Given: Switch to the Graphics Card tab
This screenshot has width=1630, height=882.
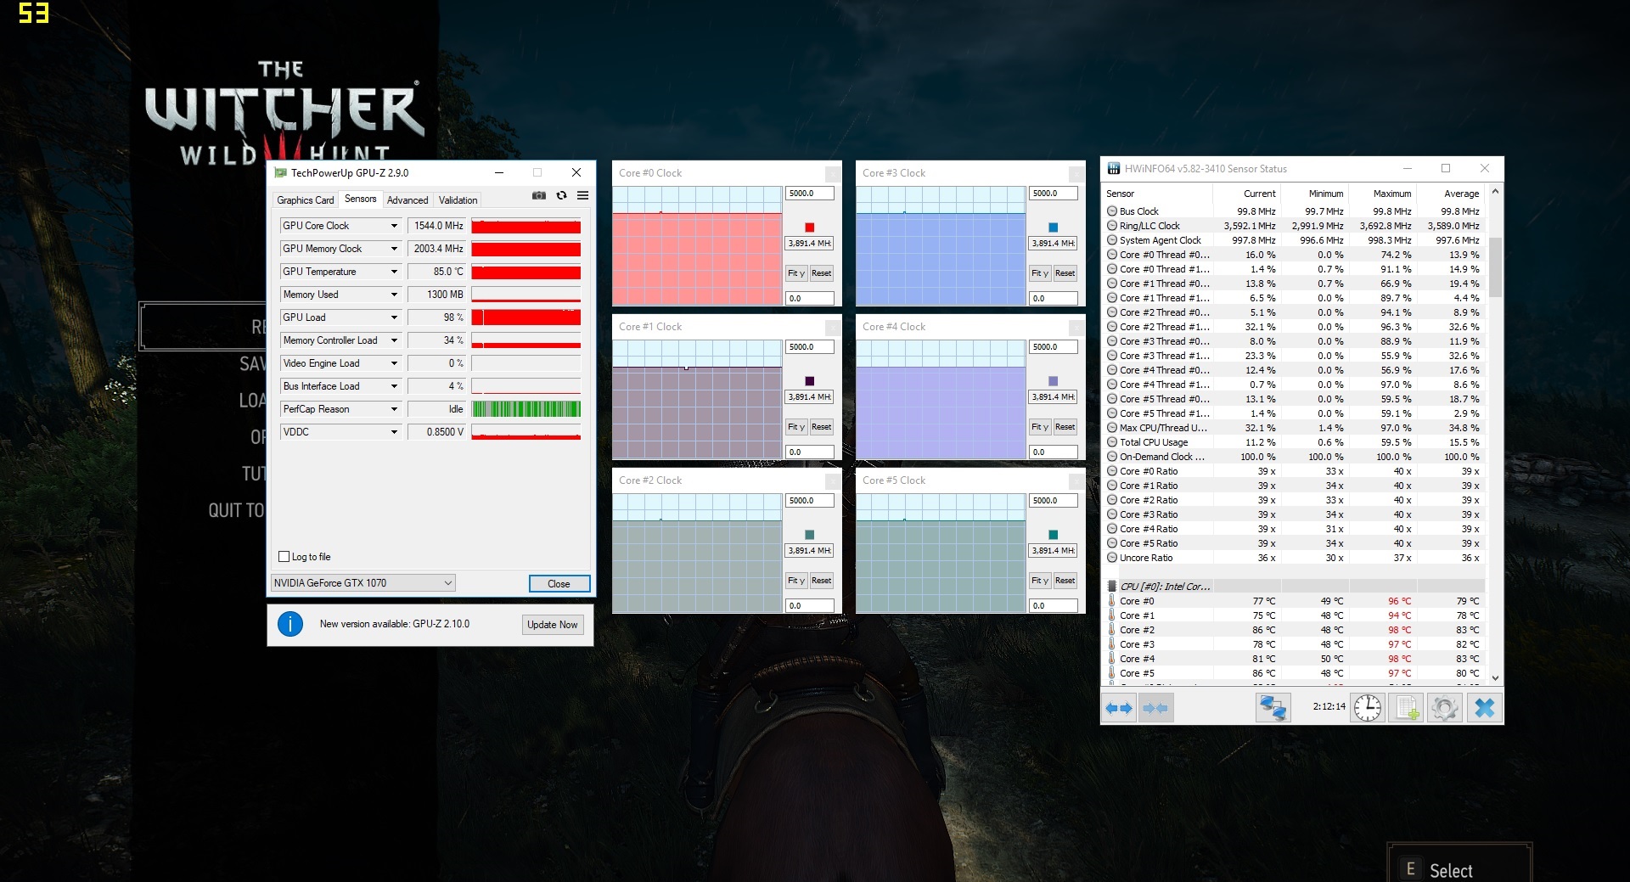Looking at the screenshot, I should tap(306, 200).
